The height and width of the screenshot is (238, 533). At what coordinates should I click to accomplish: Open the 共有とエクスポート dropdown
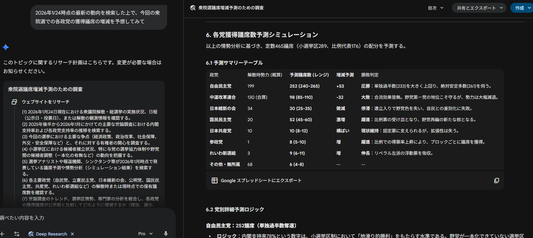(479, 8)
